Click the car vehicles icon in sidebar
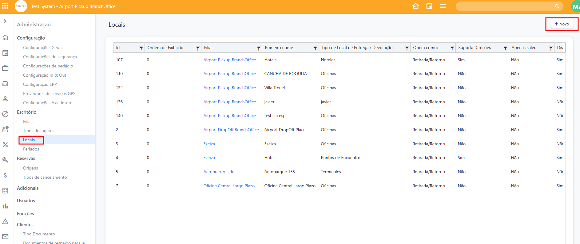580x244 pixels. click(x=5, y=84)
